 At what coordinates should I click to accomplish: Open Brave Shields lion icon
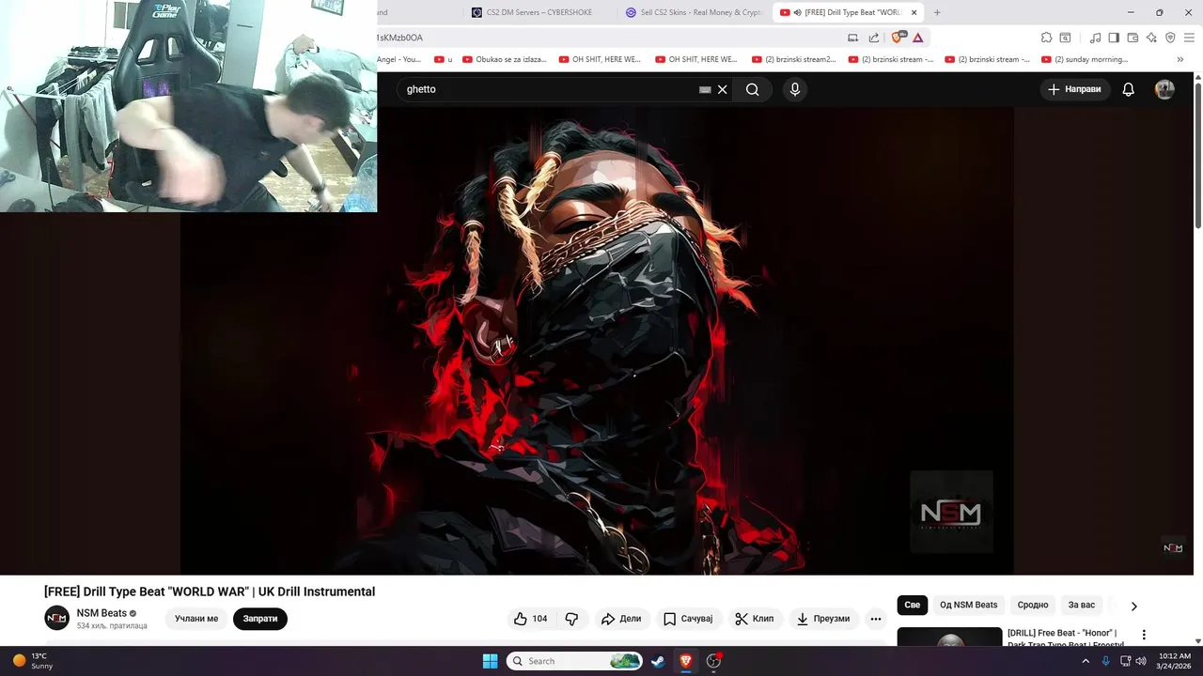897,38
